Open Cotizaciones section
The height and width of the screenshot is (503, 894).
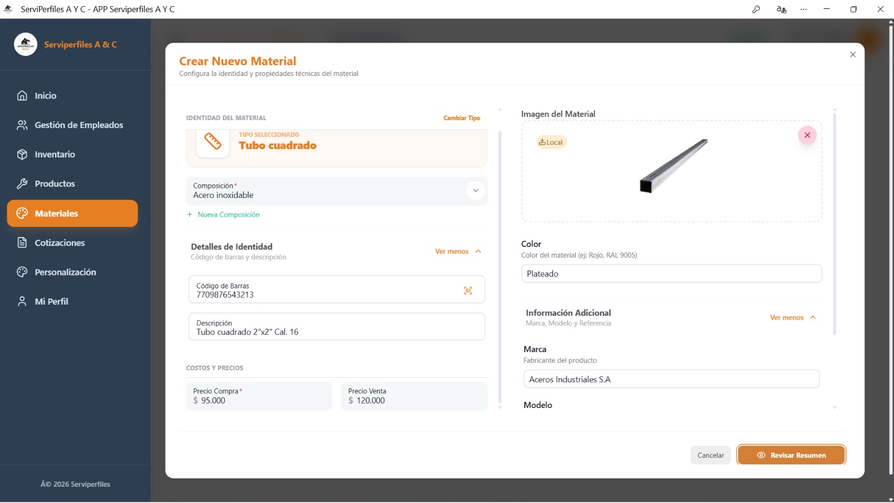click(72, 243)
